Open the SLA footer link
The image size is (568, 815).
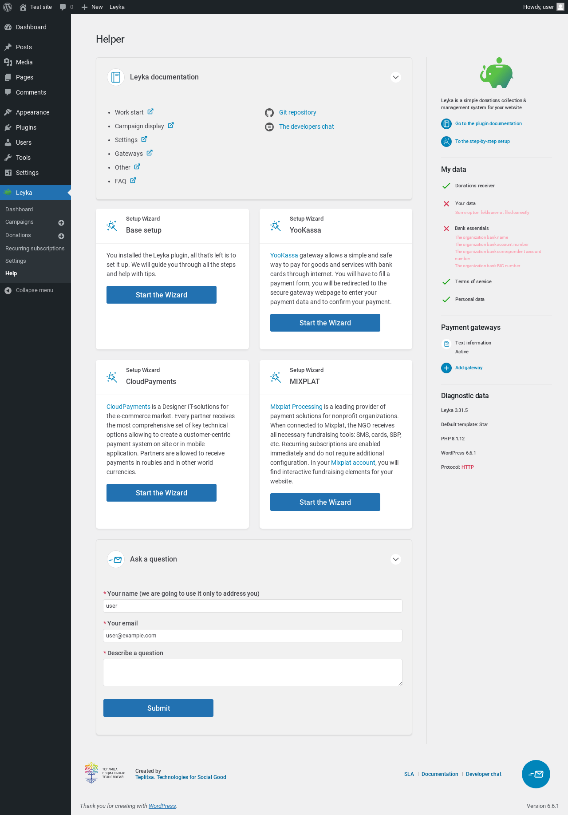click(x=409, y=774)
